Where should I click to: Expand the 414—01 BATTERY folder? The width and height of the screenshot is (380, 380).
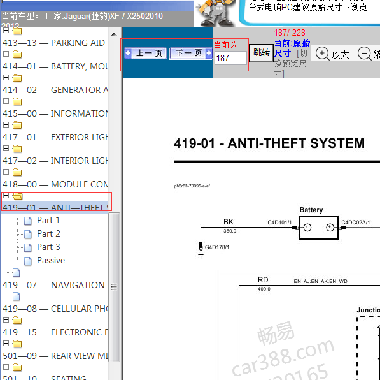pos(6,54)
